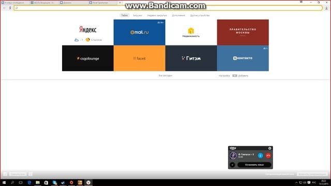331x186 pixels.
Task: Click the Добавить button under tiles
Action: point(240,75)
